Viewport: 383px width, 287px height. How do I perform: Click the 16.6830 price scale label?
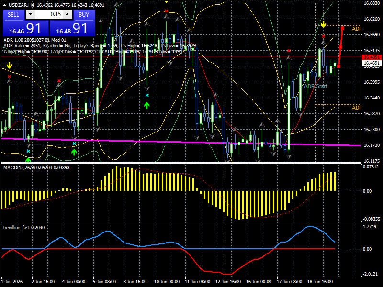click(x=372, y=3)
